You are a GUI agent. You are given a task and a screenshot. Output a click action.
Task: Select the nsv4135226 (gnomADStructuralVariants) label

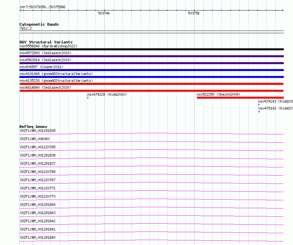(56, 81)
